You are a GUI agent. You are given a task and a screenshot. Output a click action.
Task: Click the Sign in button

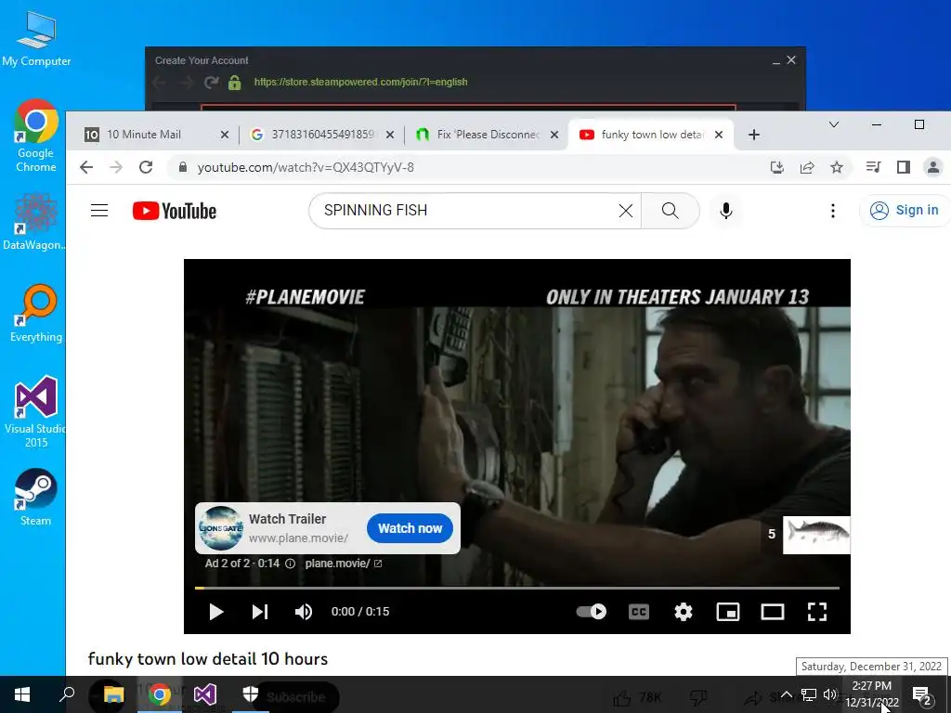click(x=905, y=211)
